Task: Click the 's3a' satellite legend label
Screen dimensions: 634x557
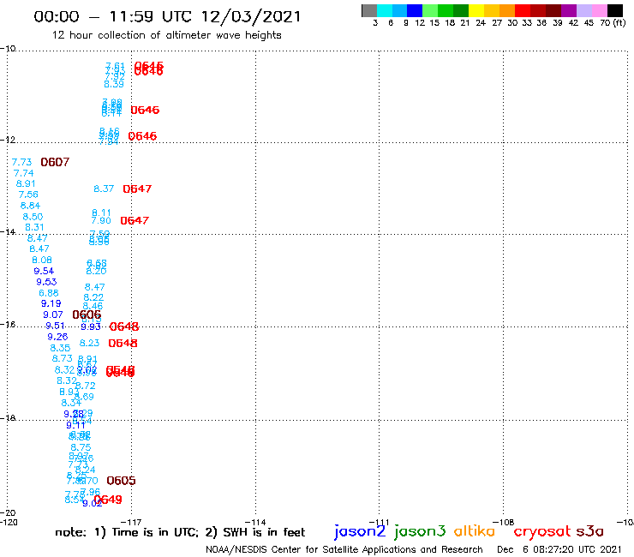Action: [x=589, y=531]
